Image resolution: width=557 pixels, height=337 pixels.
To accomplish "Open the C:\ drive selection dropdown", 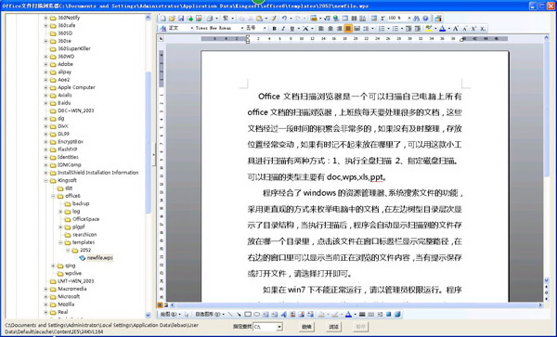I will coord(279,327).
